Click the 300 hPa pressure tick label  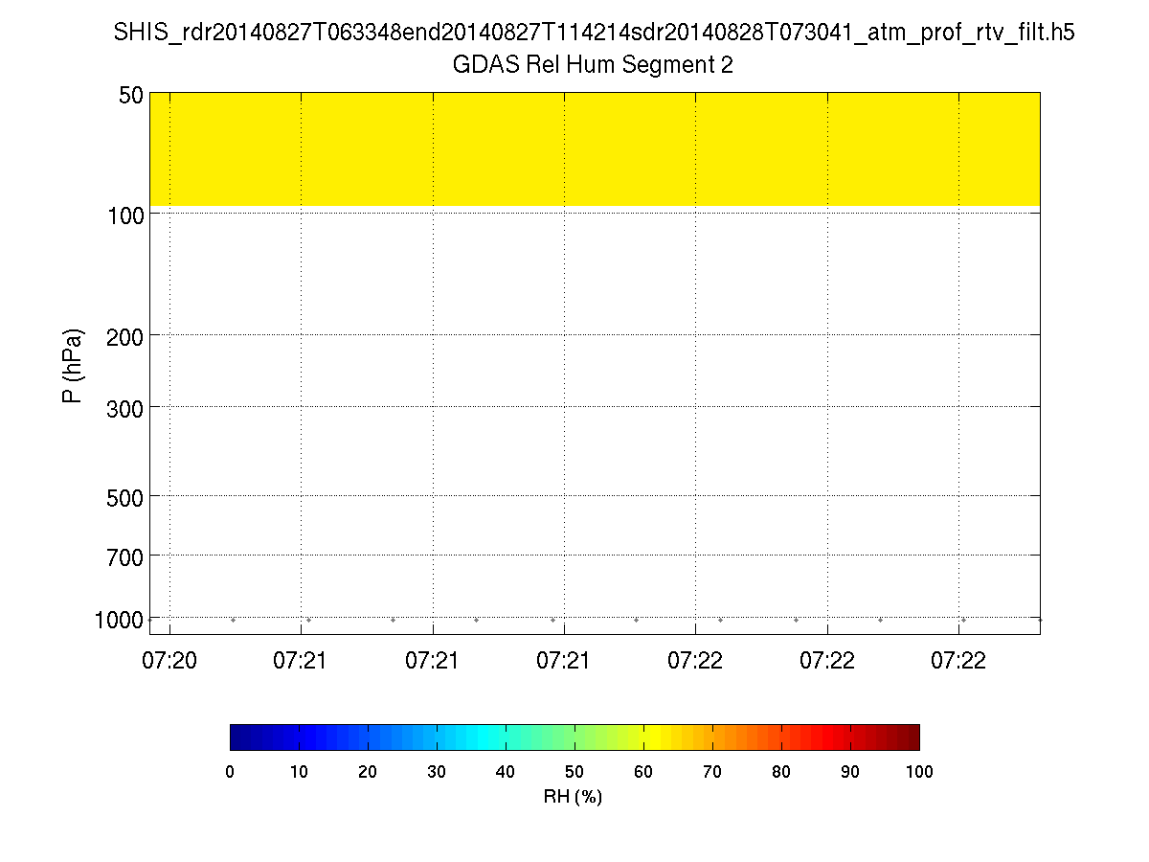124,408
